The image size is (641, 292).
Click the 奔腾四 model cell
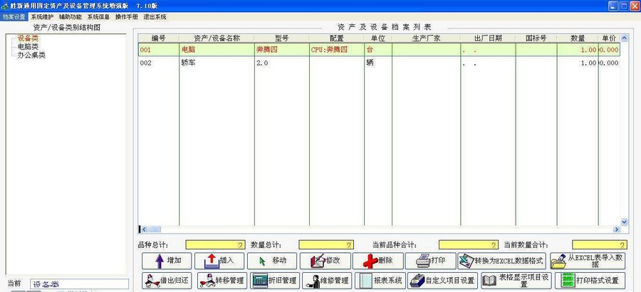[x=281, y=50]
